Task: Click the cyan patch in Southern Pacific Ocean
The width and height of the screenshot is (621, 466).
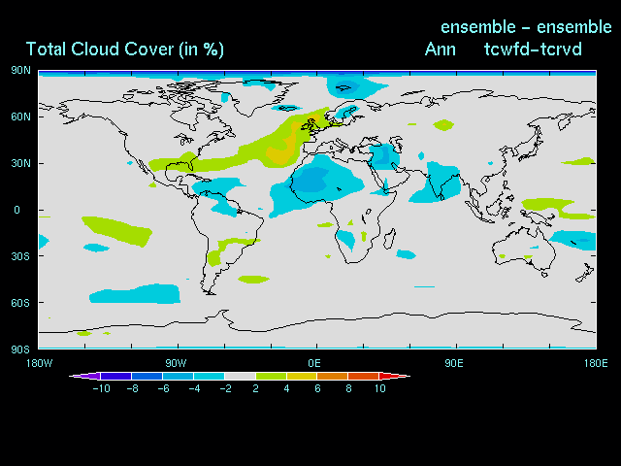Action: 135,293
